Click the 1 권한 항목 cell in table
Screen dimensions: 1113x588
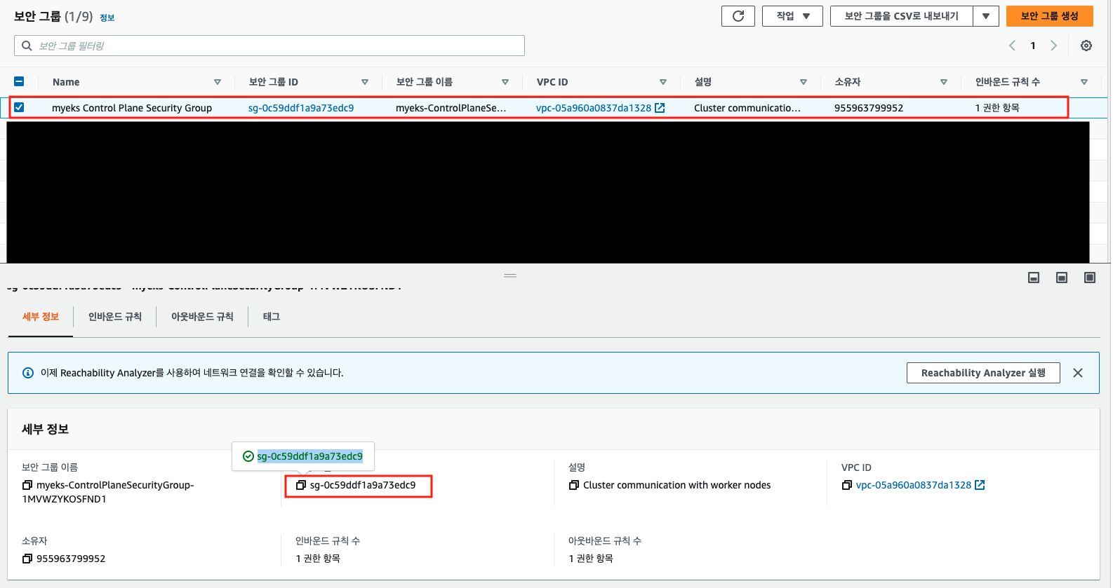[997, 108]
